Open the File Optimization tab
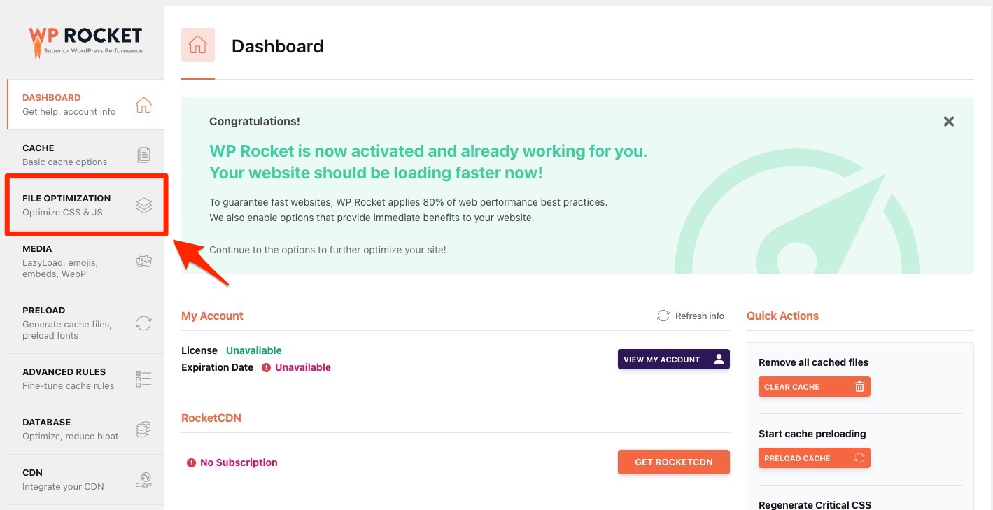Viewport: 993px width, 510px height. coord(66,205)
